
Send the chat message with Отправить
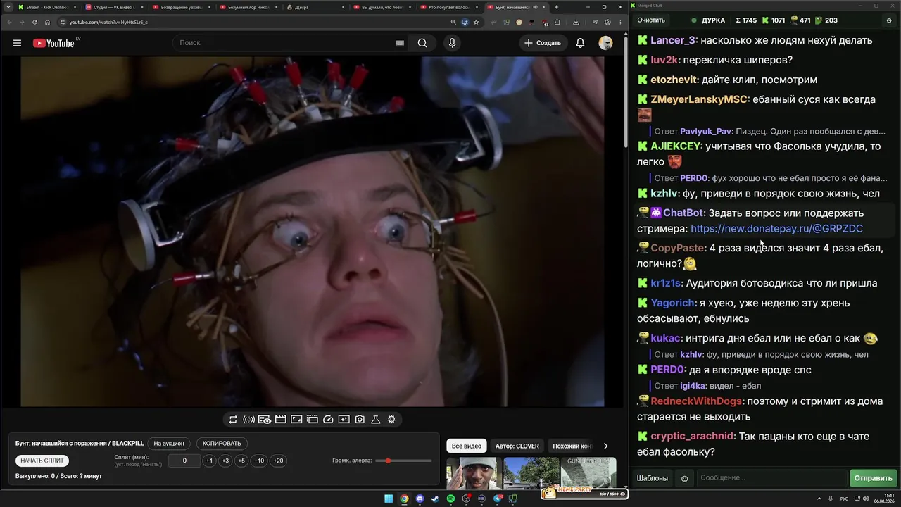point(873,479)
